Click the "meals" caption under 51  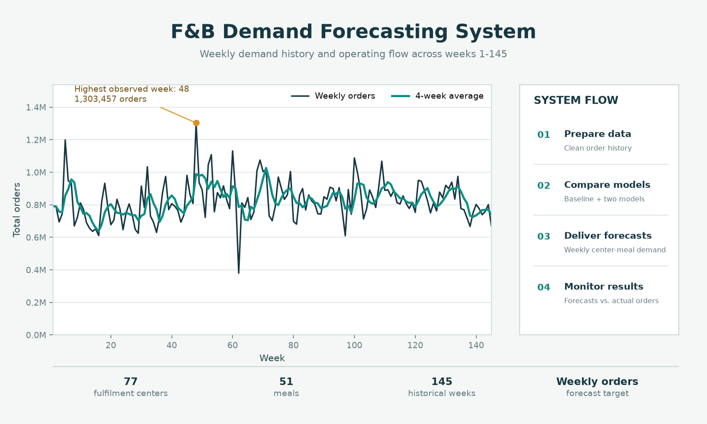pos(286,394)
